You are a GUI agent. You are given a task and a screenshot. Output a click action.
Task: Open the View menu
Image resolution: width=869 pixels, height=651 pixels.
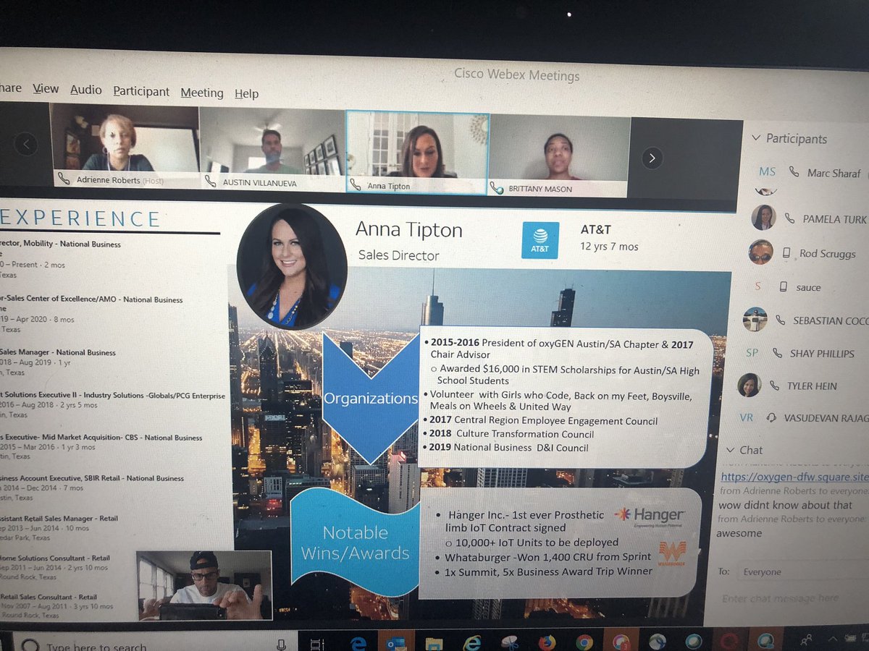coord(46,88)
